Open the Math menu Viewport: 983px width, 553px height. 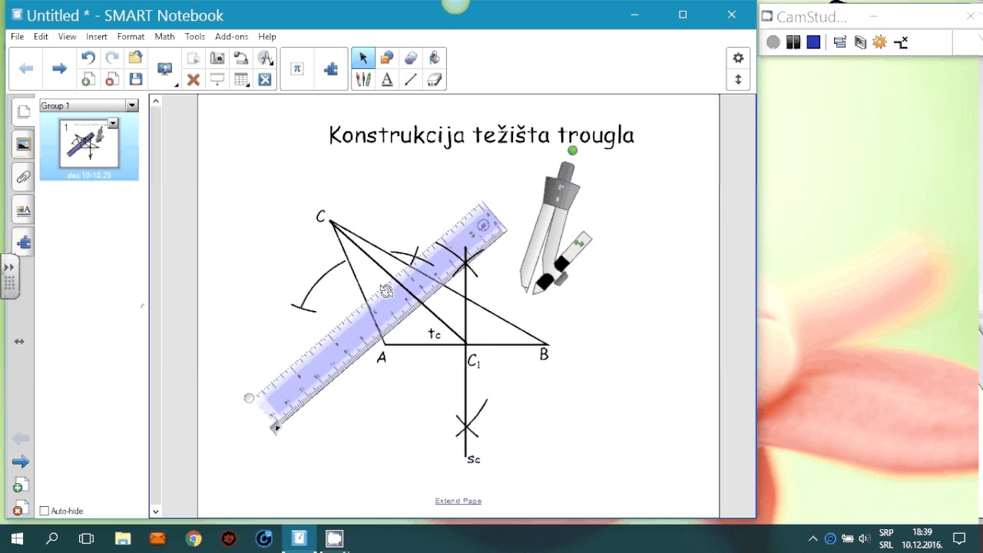(164, 36)
